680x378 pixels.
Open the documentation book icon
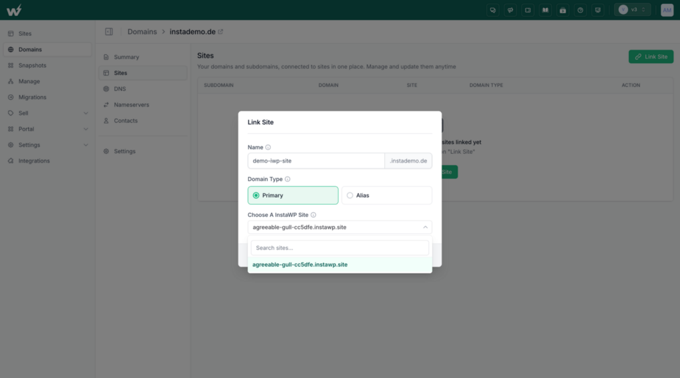(545, 10)
